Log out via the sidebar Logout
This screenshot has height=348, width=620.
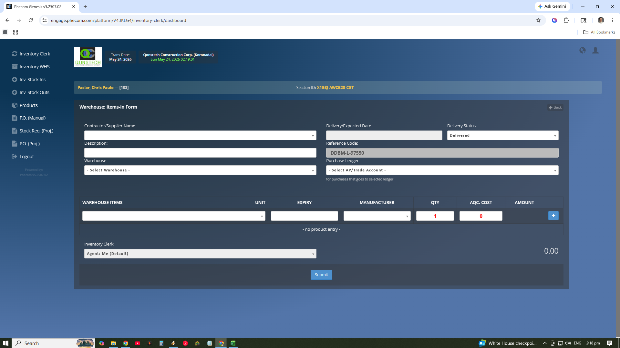pyautogui.click(x=23, y=157)
